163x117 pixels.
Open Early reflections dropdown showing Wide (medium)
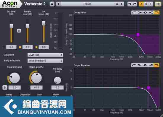[45, 61]
